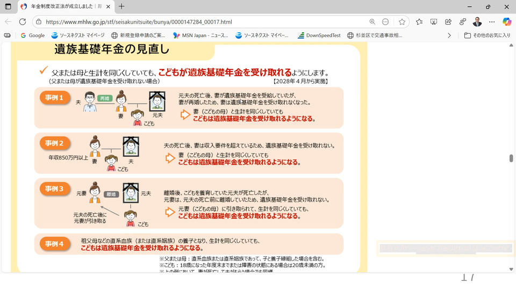Click the 【2028年4月から実施】 text
Screen dimensions: 516x290
click(300, 81)
